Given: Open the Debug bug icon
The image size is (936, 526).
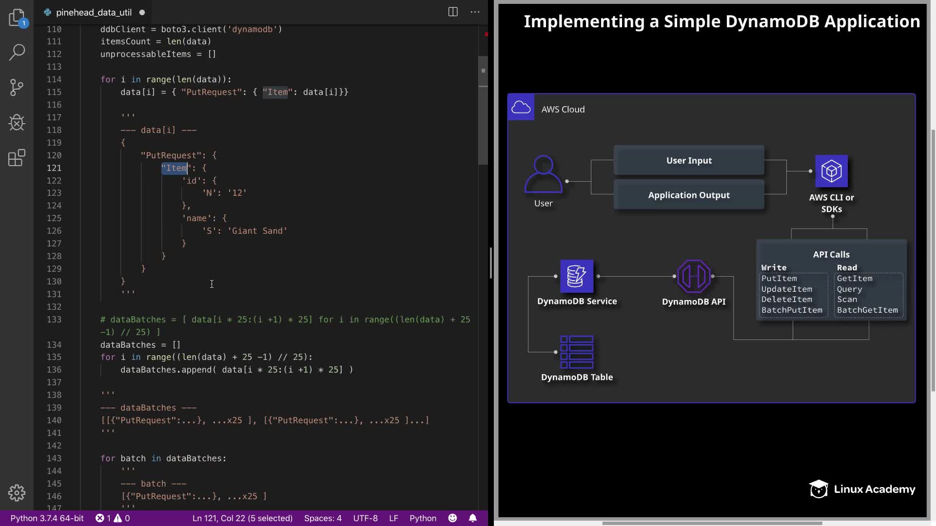Looking at the screenshot, I should pyautogui.click(x=17, y=123).
